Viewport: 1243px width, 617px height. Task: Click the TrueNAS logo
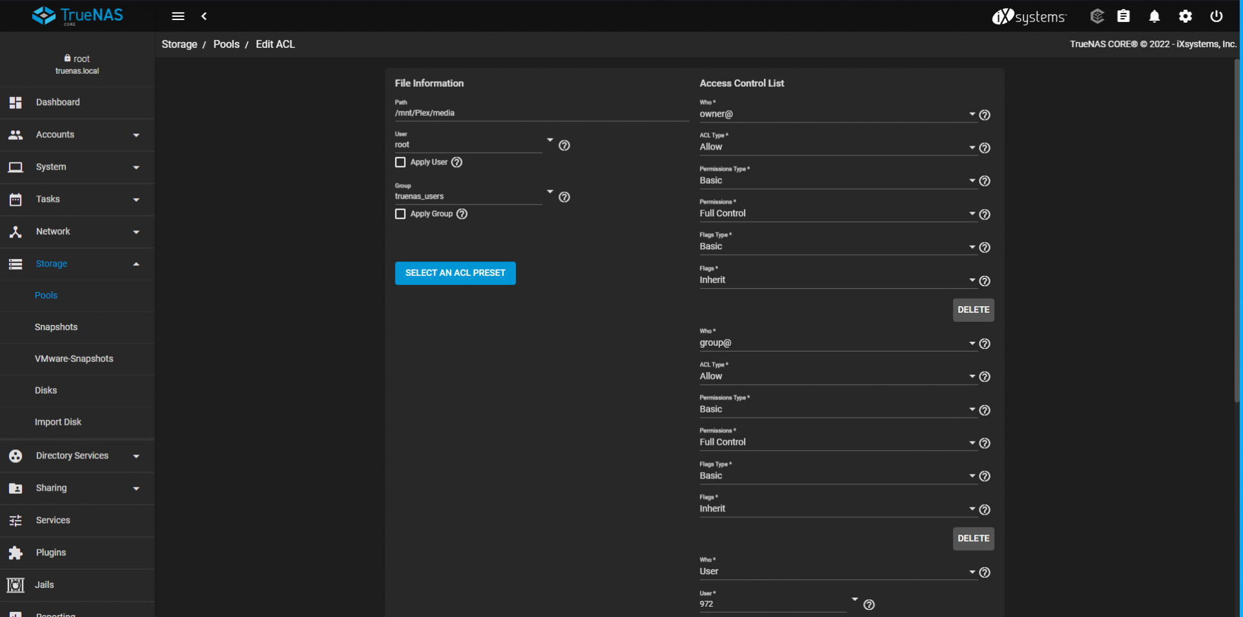tap(78, 16)
